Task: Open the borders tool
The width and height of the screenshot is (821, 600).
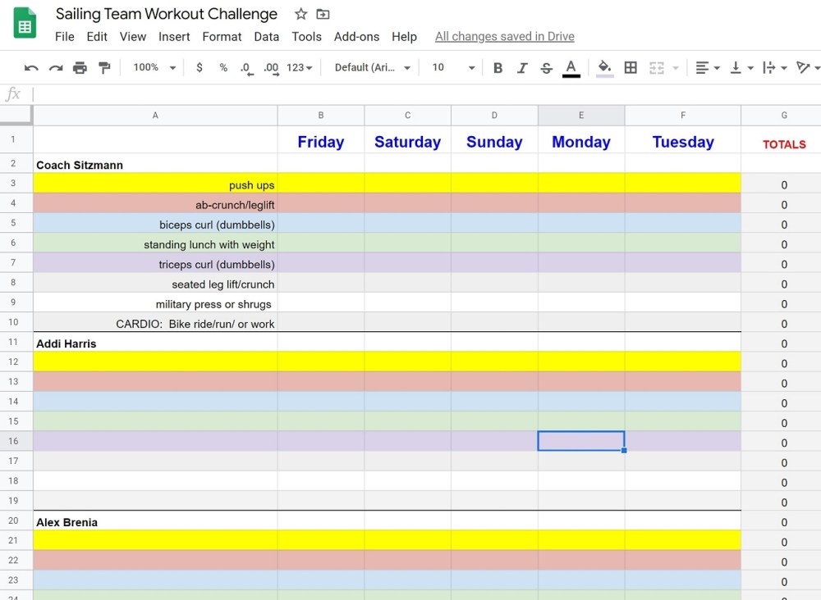Action: pyautogui.click(x=631, y=68)
